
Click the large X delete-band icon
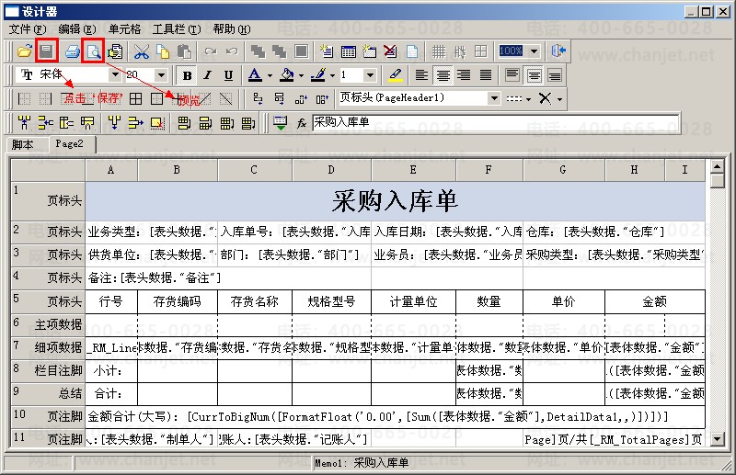pyautogui.click(x=545, y=98)
